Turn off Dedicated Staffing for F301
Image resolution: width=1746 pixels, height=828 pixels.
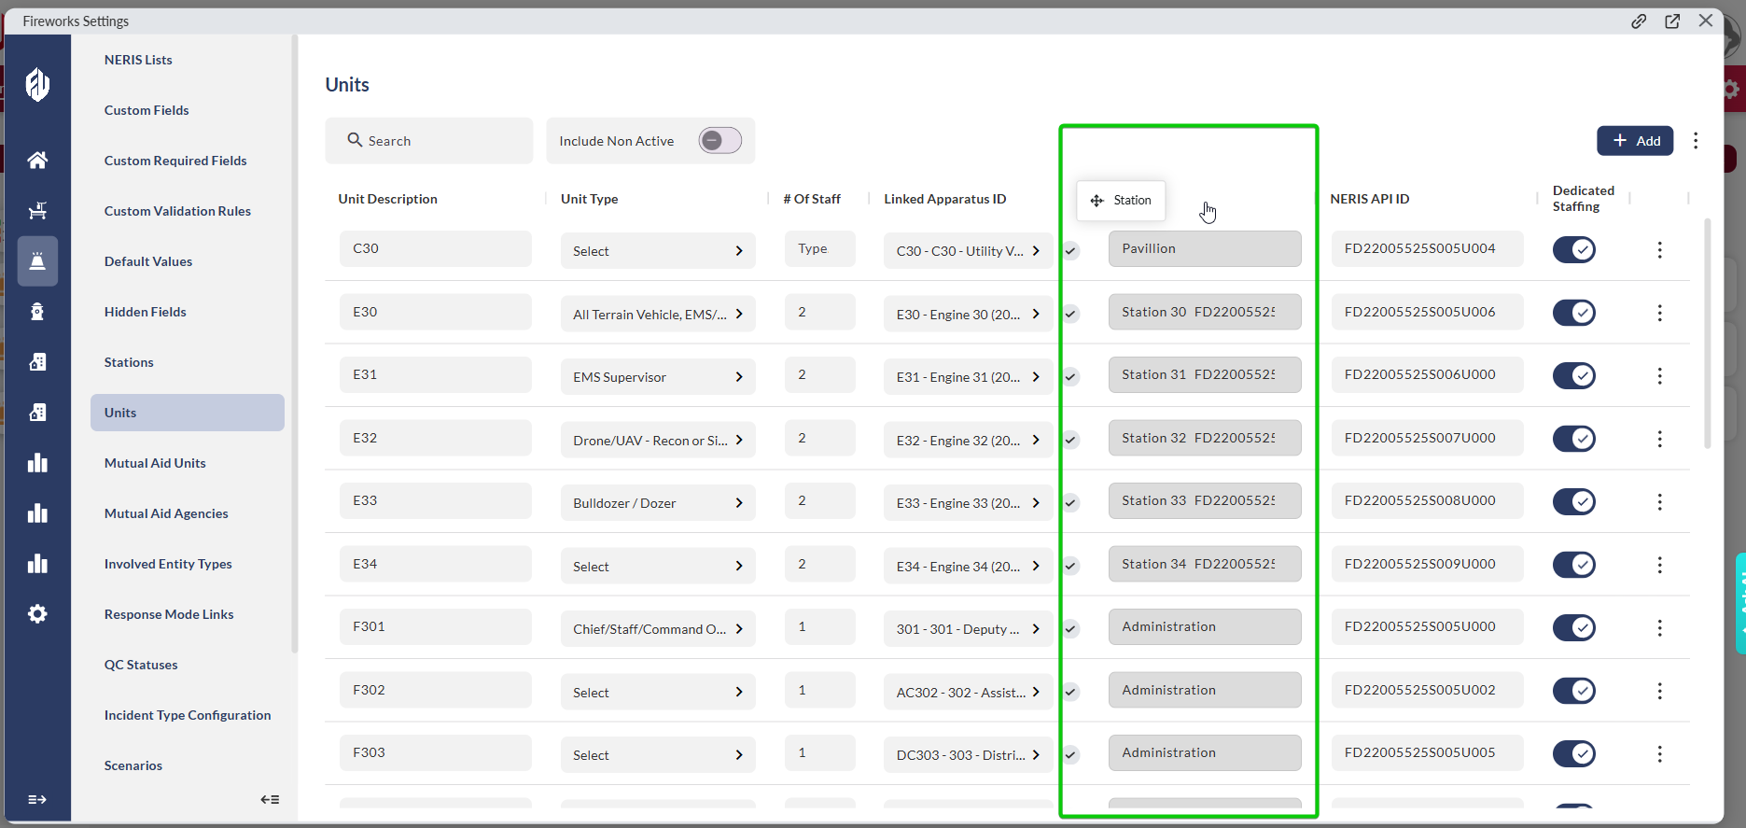[x=1573, y=627]
